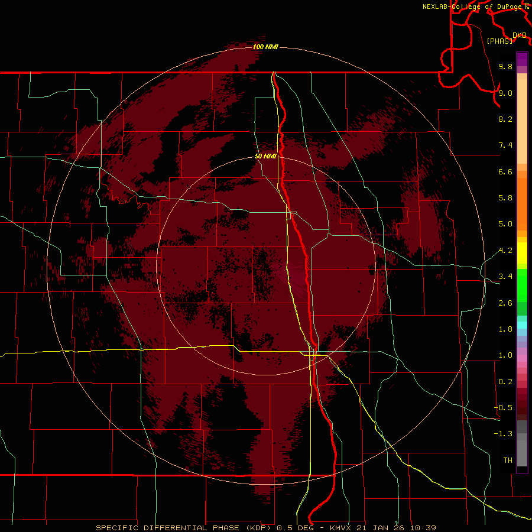The height and width of the screenshot is (532, 532).
Task: Click the NEXLAB-College of DuPage credit text
Action: pos(473,7)
